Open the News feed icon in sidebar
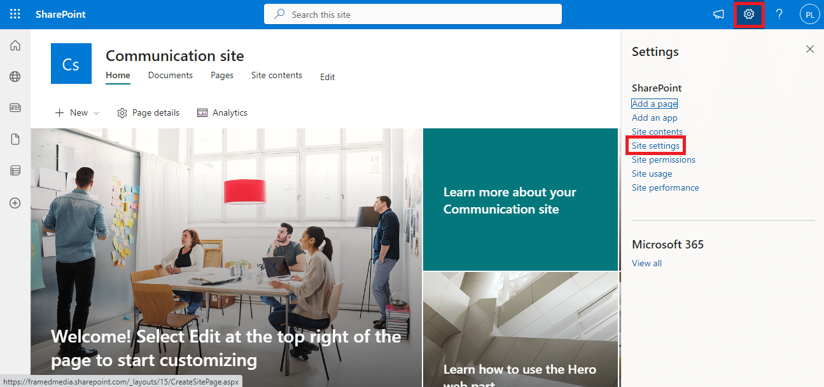 15,107
